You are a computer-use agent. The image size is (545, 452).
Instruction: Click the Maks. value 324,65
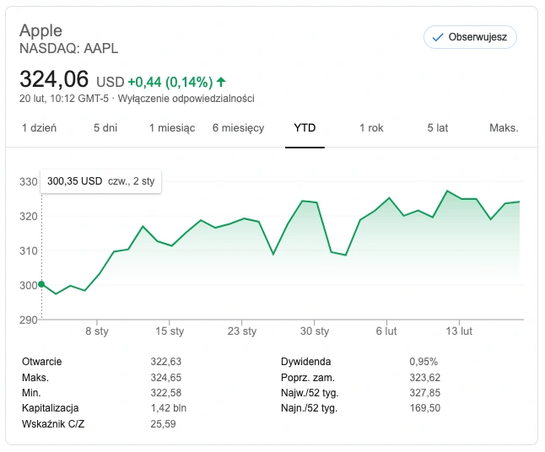coord(166,377)
